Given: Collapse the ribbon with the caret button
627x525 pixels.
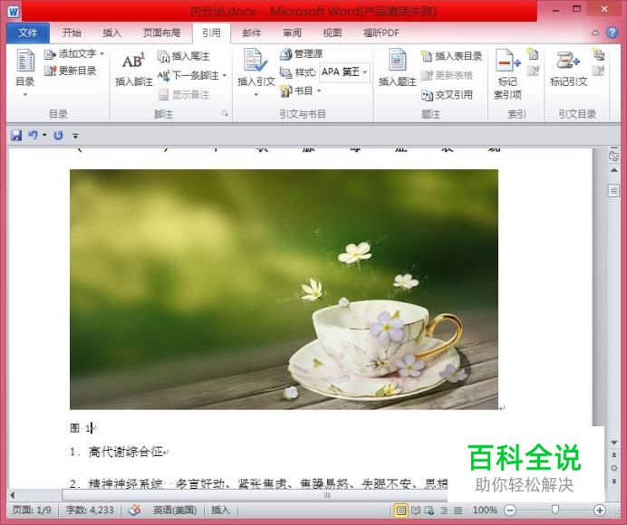Looking at the screenshot, I should pyautogui.click(x=595, y=33).
